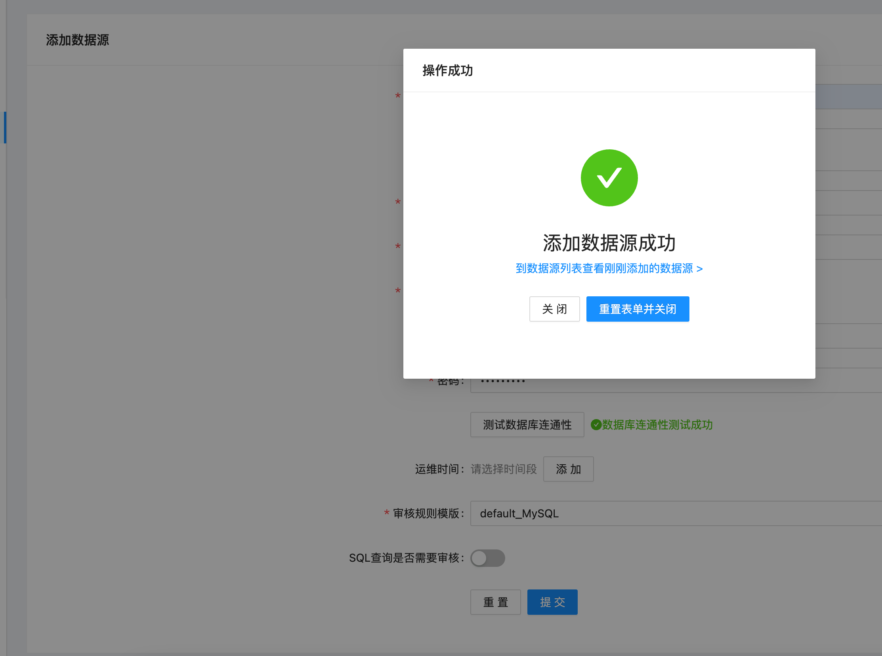The height and width of the screenshot is (656, 882).
Task: Click the green check beside 数据库连通性测试成功
Action: (595, 425)
